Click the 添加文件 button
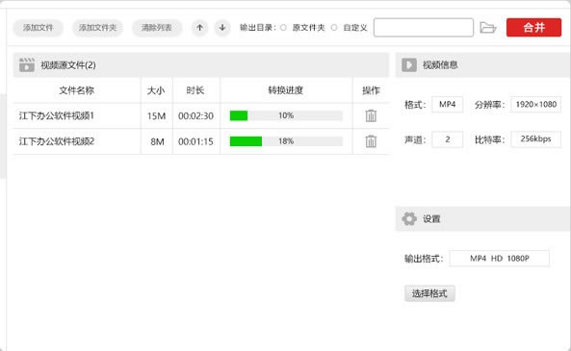 pos(38,28)
